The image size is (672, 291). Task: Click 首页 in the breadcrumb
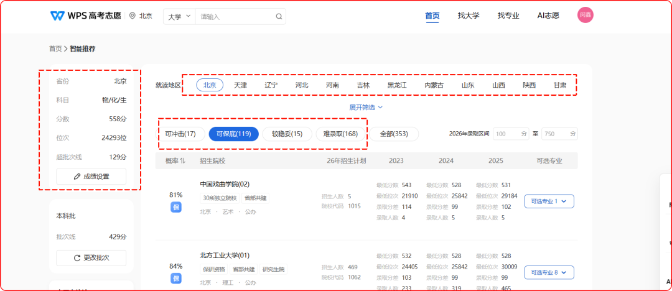point(55,49)
